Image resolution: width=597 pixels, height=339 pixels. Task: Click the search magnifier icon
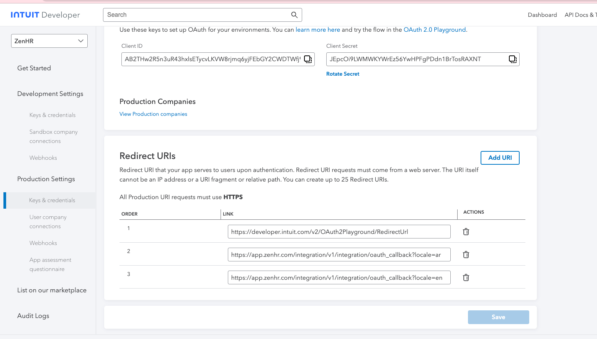pos(294,15)
